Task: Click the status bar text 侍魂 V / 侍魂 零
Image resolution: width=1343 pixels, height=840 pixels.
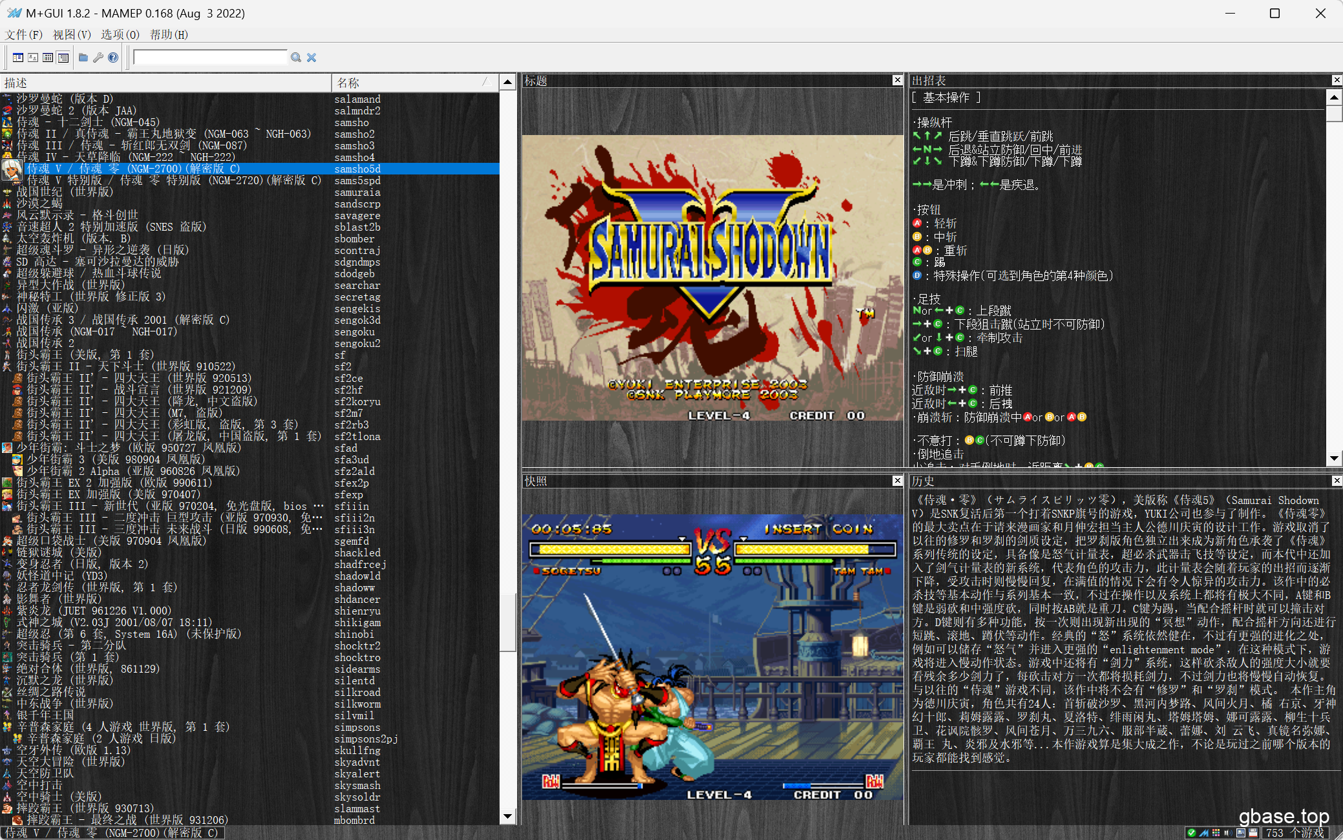Action: pos(112,833)
